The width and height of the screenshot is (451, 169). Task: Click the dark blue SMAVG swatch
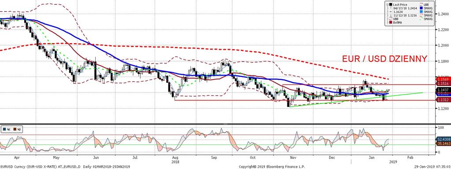(x=421, y=8)
